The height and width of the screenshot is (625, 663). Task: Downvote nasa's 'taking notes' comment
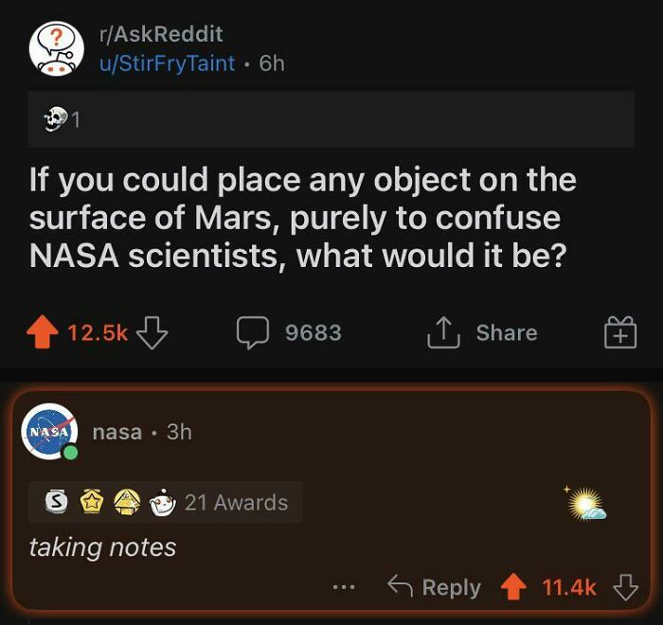tap(626, 587)
